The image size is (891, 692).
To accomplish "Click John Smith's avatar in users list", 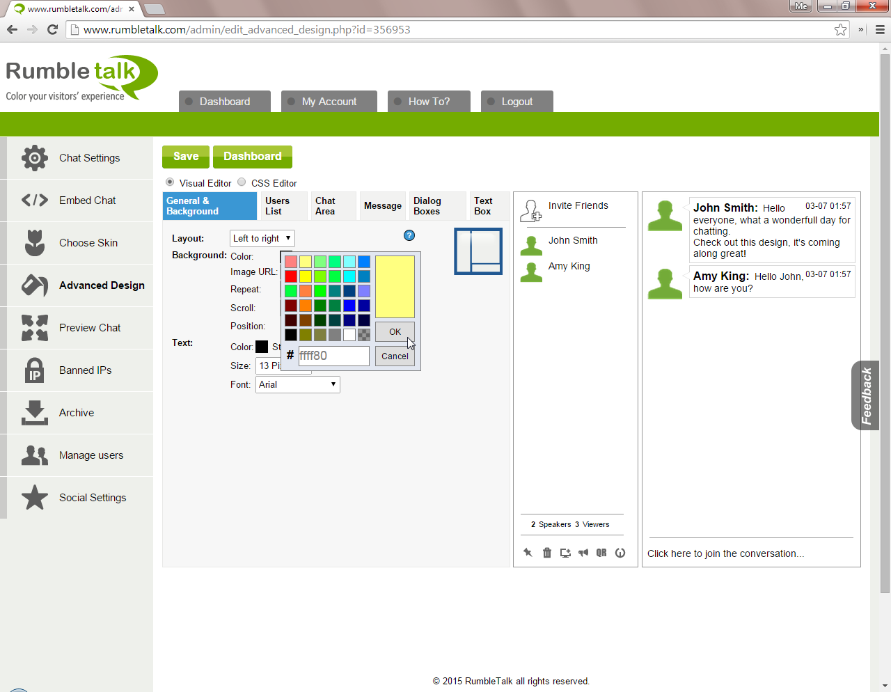I will [531, 245].
